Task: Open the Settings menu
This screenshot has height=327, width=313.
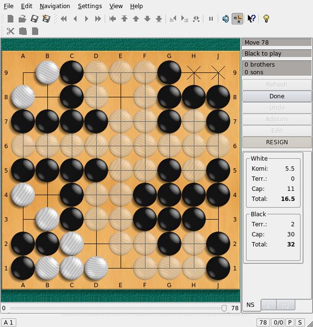Action: click(x=90, y=6)
